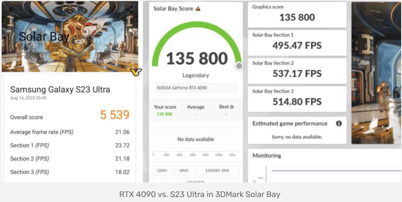Click the Solar Bay banner image

[x=69, y=37]
